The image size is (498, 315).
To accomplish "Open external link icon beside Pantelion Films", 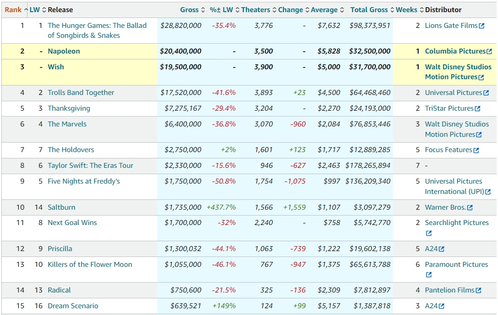I will coord(478,291).
